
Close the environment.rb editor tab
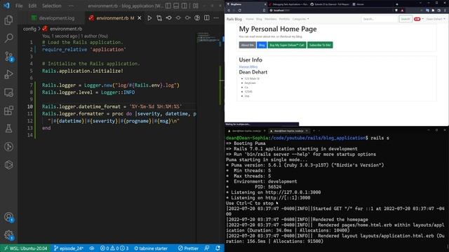coord(140,18)
